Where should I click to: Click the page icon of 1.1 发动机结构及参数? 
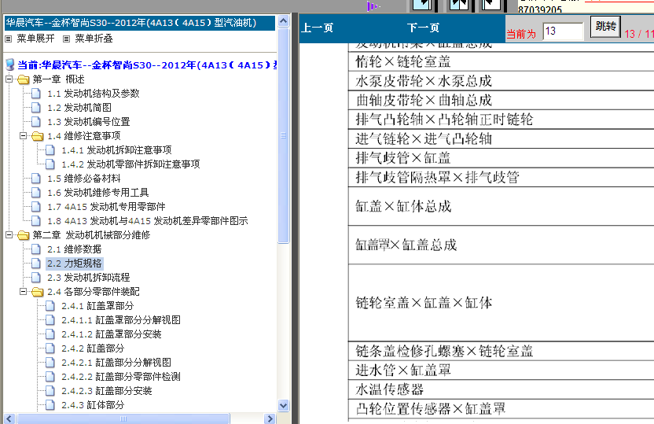pos(36,94)
